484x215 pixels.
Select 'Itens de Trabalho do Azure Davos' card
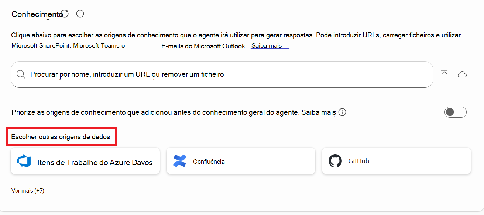[x=85, y=160]
